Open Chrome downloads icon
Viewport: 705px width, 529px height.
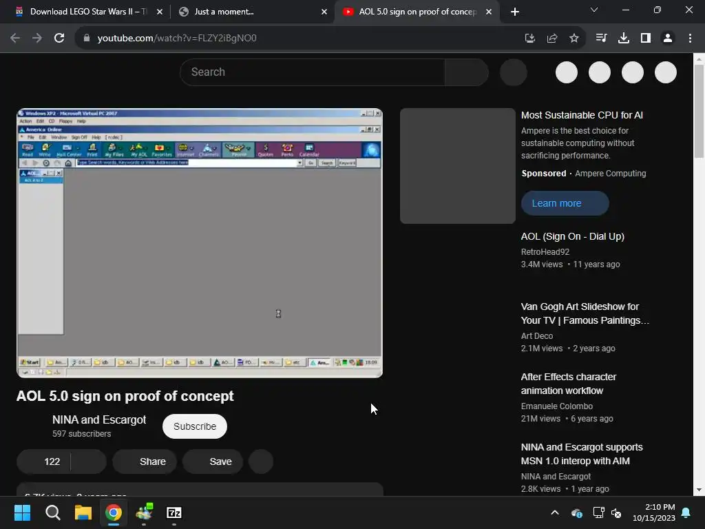[624, 39]
